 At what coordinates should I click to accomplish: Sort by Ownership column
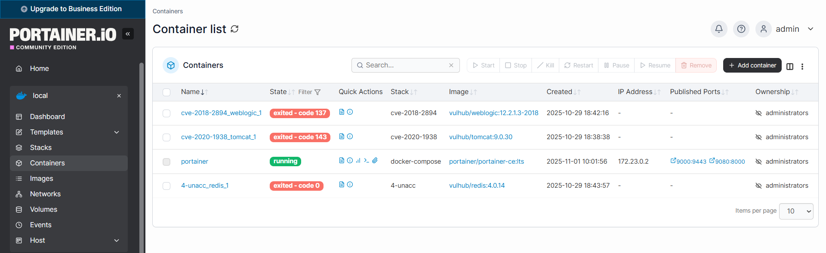tap(777, 92)
